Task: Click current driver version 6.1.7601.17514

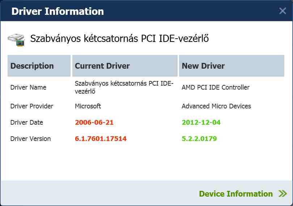Action: 101,139
